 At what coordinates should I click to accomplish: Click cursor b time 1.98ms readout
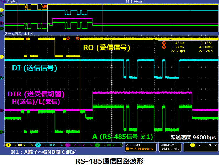178,47
